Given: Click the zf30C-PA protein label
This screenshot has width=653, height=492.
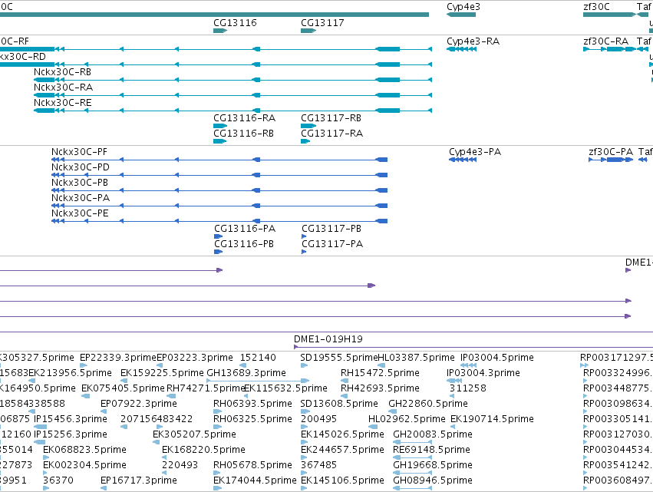Looking at the screenshot, I should (x=611, y=152).
